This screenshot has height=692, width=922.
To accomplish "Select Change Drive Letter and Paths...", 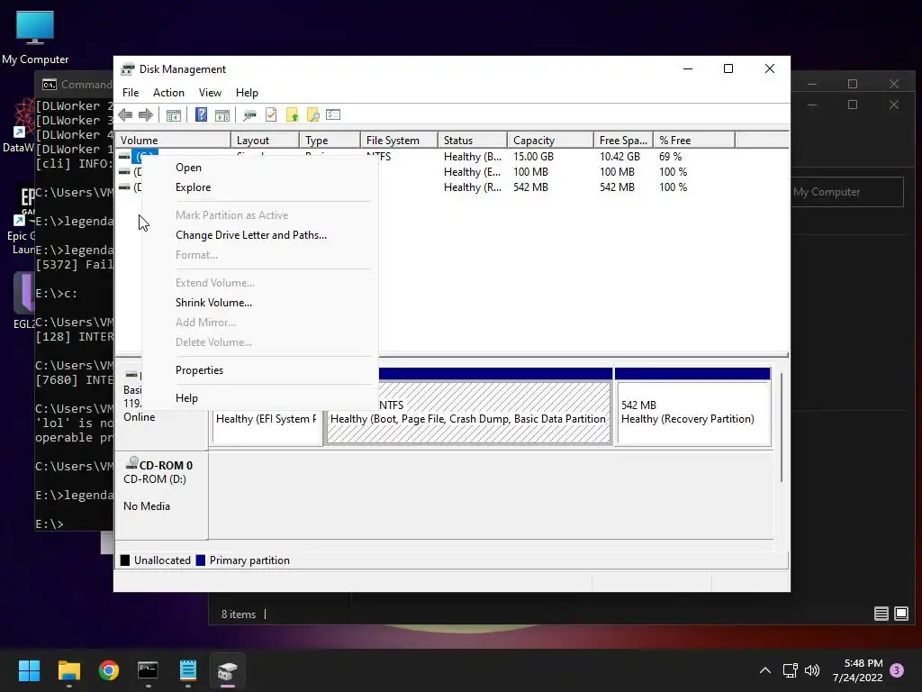I will pos(259,235).
